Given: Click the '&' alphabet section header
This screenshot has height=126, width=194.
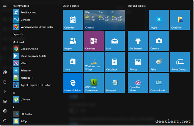Looking at the screenshot, I should 14,93.
